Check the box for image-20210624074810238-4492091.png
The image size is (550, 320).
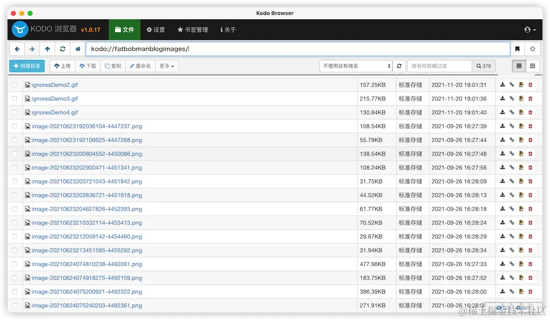(14, 264)
